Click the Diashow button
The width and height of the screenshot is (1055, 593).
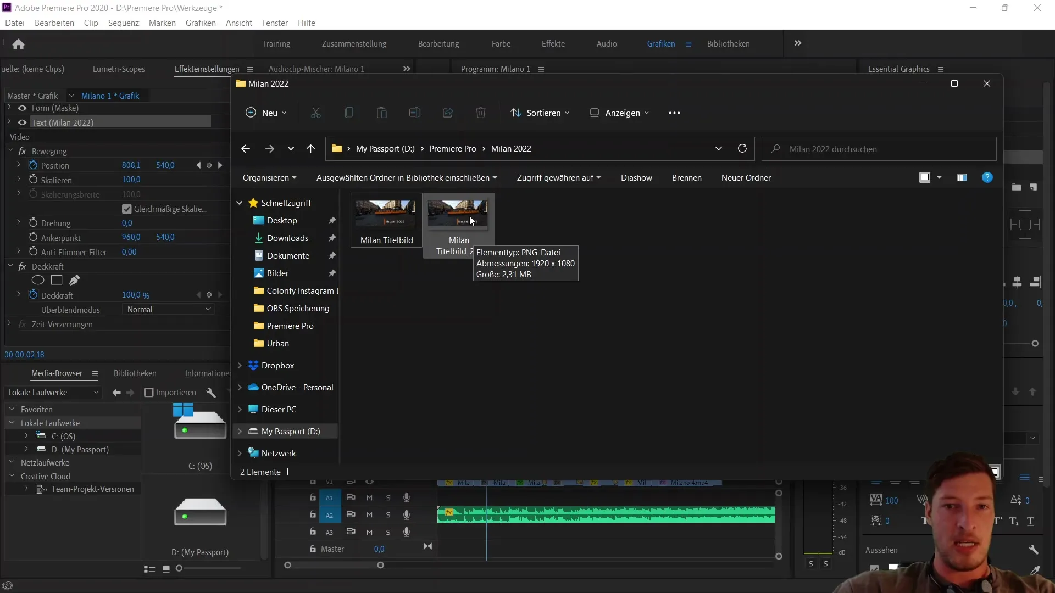point(636,178)
